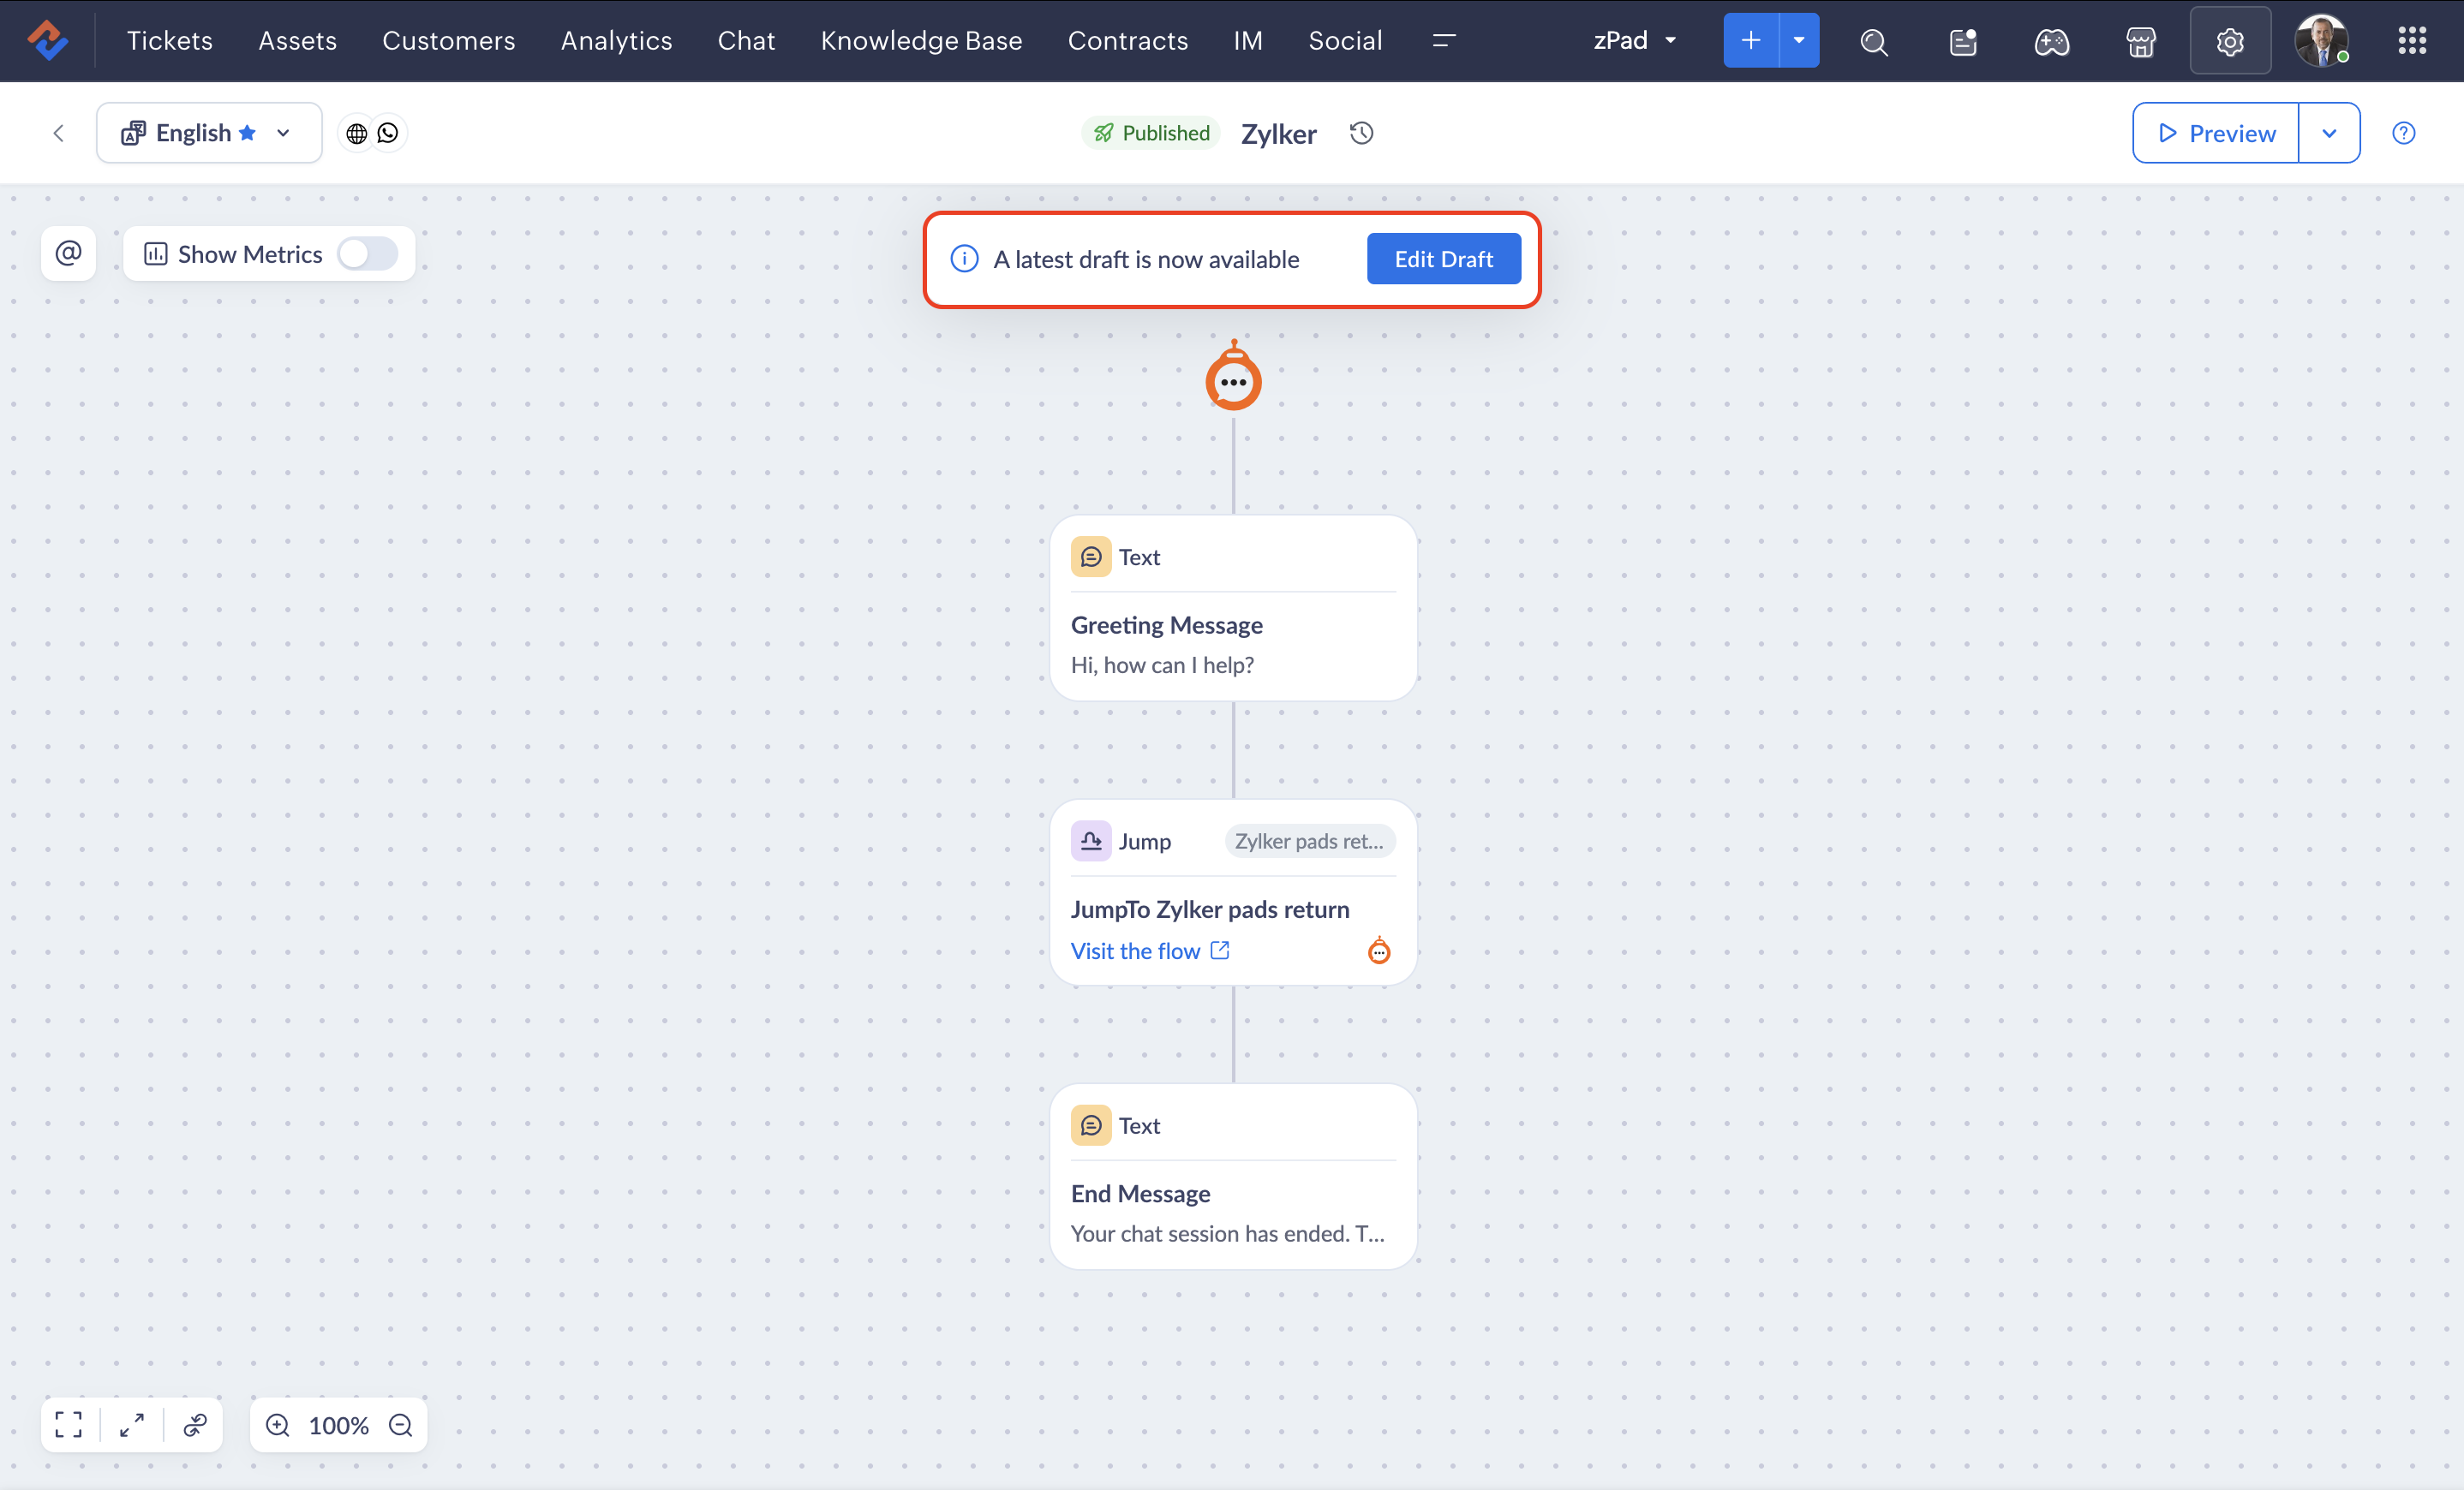
Task: Click the back arrow chevron
Action: point(59,133)
